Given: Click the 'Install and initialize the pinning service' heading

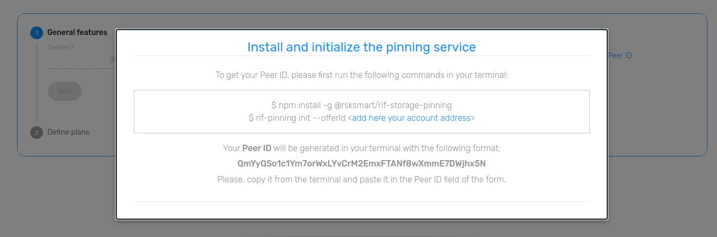Looking at the screenshot, I should [x=361, y=47].
